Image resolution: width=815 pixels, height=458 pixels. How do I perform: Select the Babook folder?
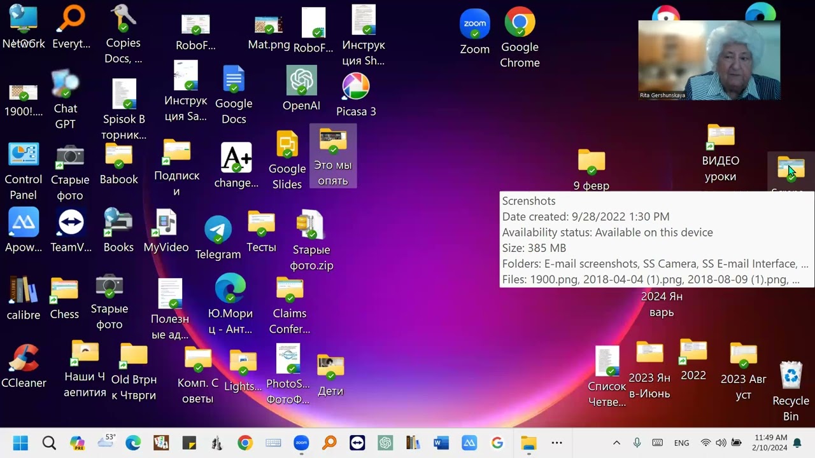click(118, 164)
